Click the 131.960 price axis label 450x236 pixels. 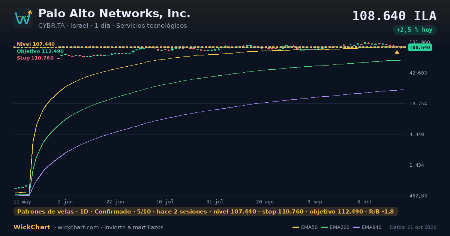click(x=420, y=42)
